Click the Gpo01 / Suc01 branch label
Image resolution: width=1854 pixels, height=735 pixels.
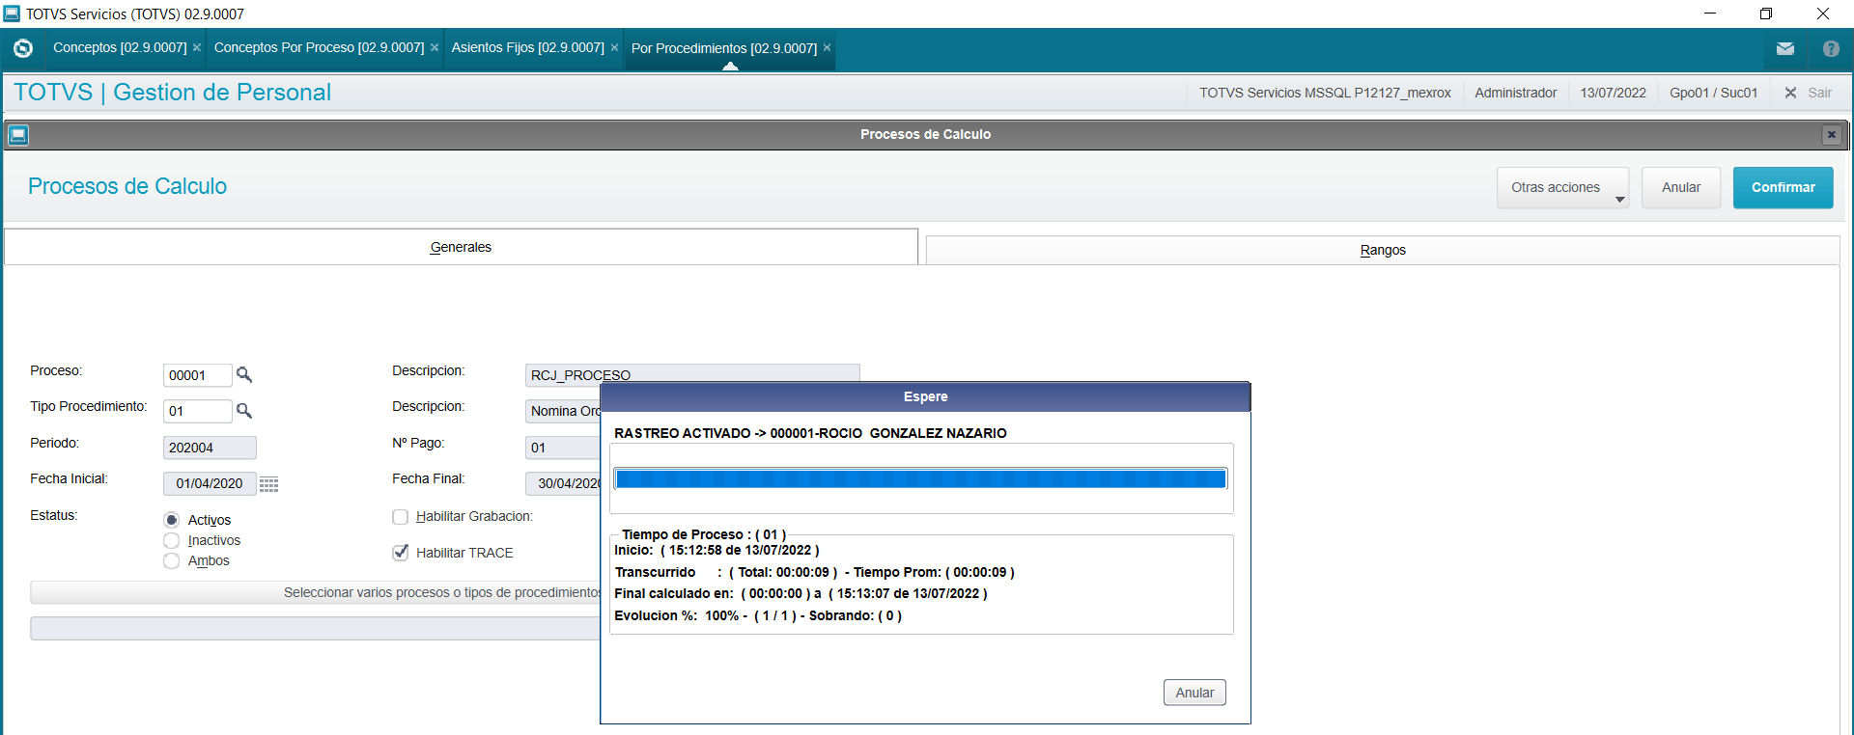pos(1713,93)
